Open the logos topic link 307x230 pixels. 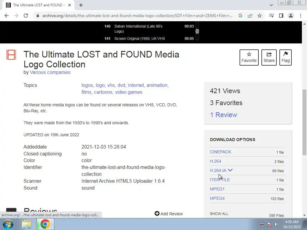pyautogui.click(x=87, y=85)
